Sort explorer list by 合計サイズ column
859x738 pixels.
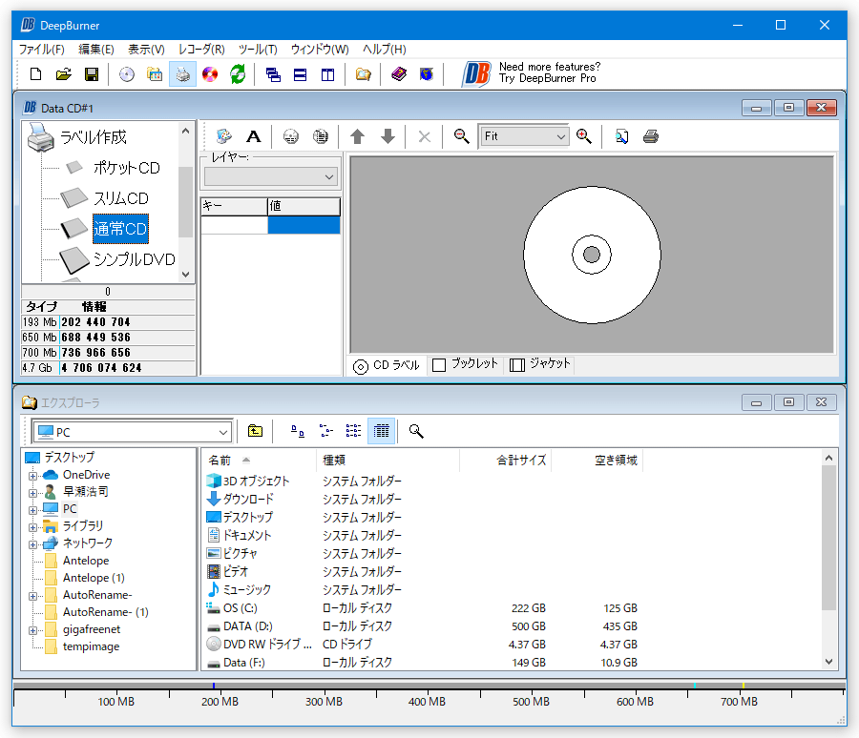505,461
